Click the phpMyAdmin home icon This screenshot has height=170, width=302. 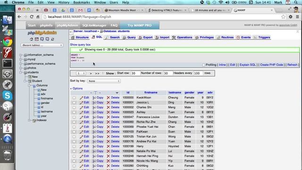pos(32,39)
